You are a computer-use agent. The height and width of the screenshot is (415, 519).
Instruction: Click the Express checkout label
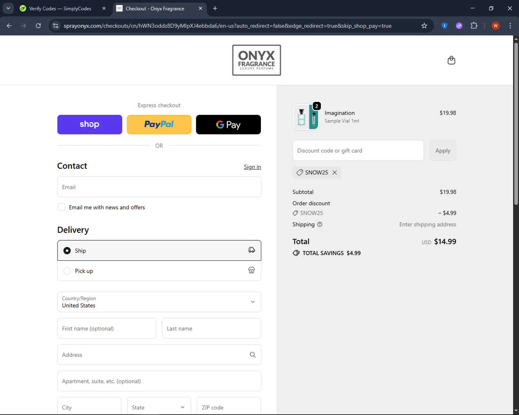pyautogui.click(x=159, y=105)
